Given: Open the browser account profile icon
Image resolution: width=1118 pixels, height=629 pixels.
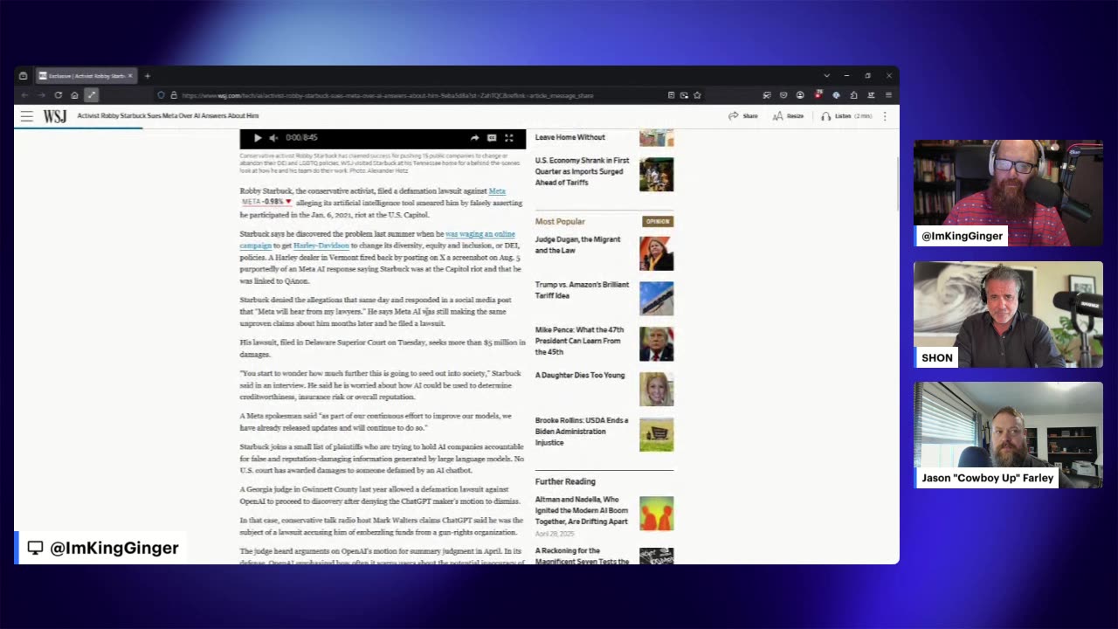Looking at the screenshot, I should click(x=800, y=94).
